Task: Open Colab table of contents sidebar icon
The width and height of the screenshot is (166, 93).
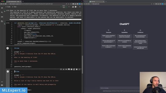Action: 2,8
